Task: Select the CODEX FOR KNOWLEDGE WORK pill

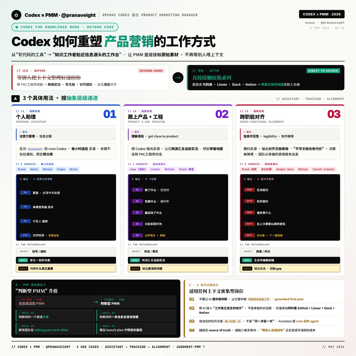Action: [x=65, y=27]
